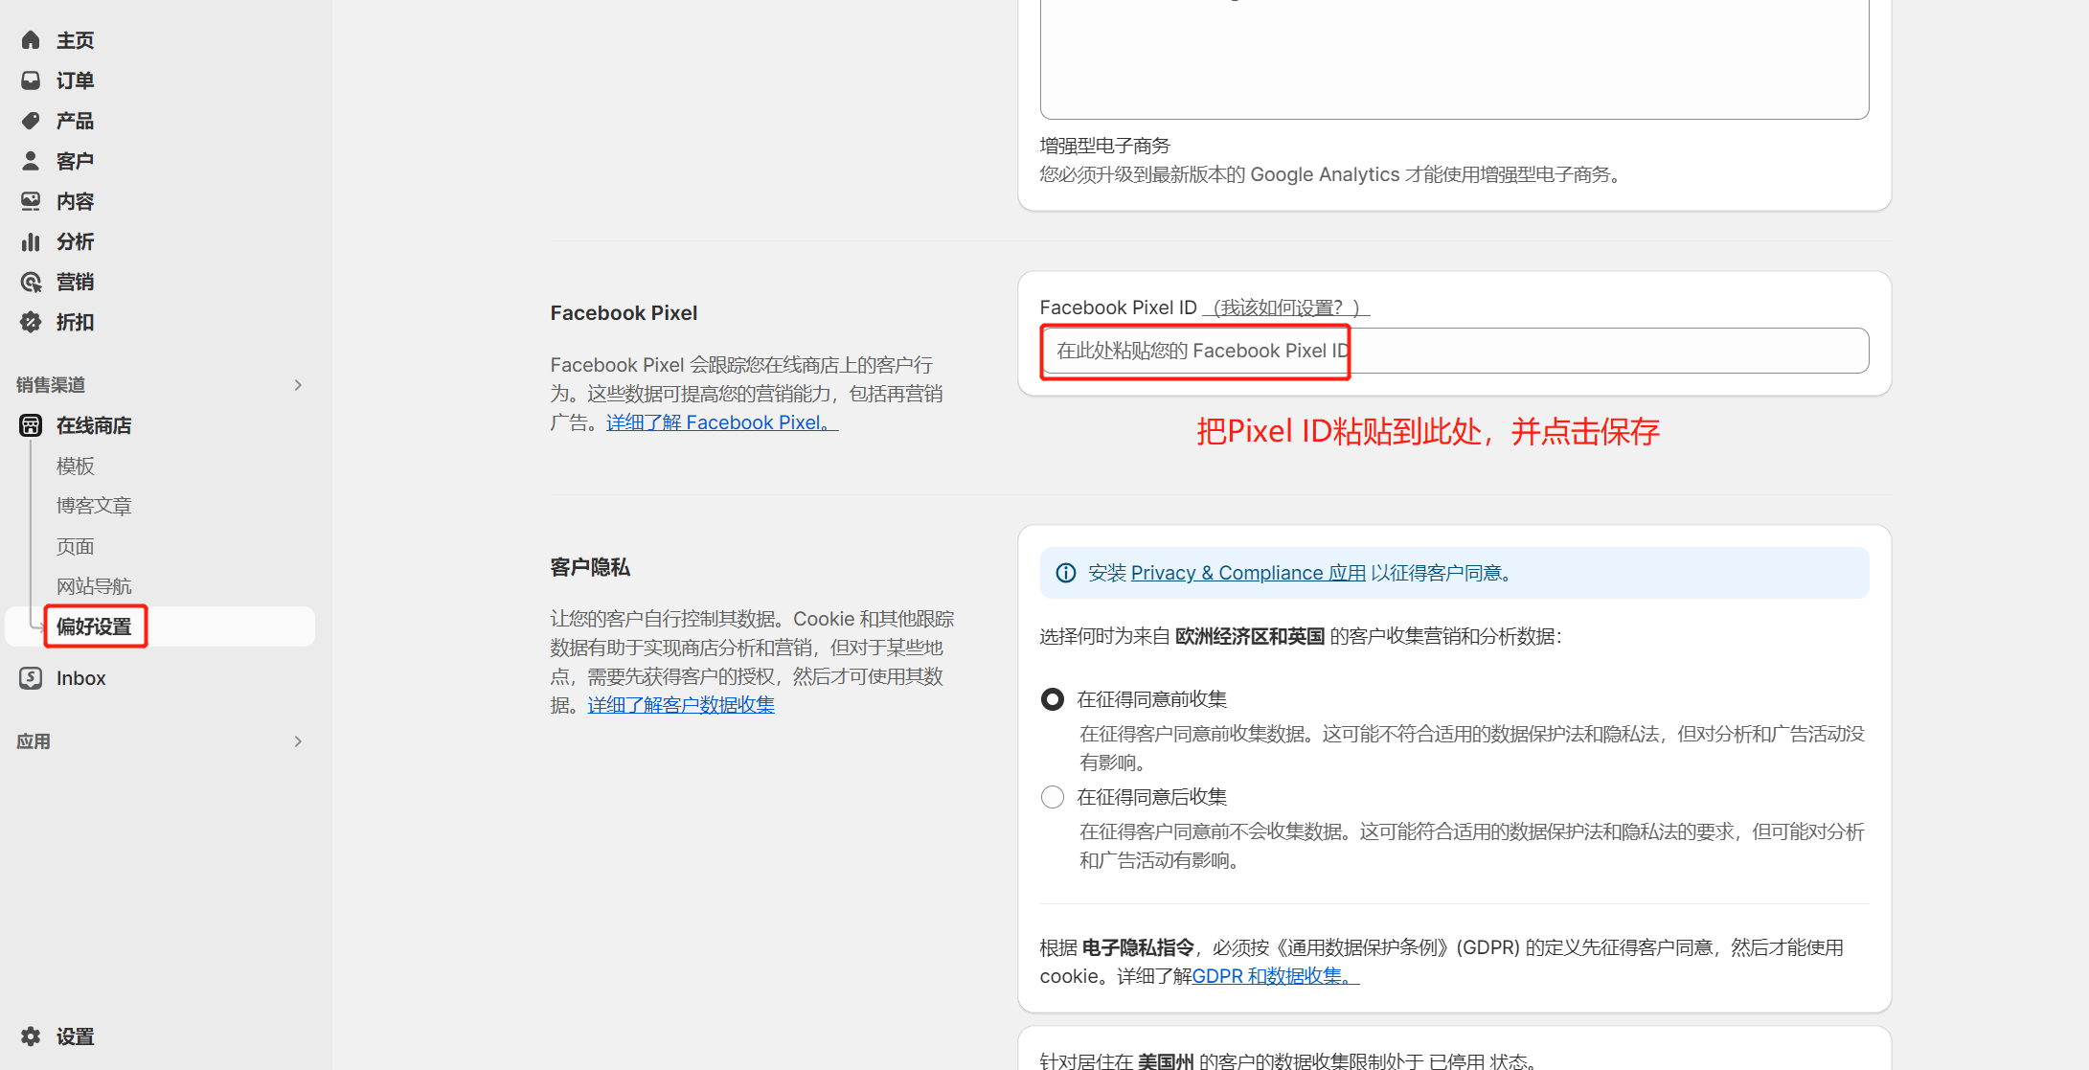Image resolution: width=2089 pixels, height=1070 pixels.
Task: Open 折扣 in the sidebar
Action: (75, 322)
